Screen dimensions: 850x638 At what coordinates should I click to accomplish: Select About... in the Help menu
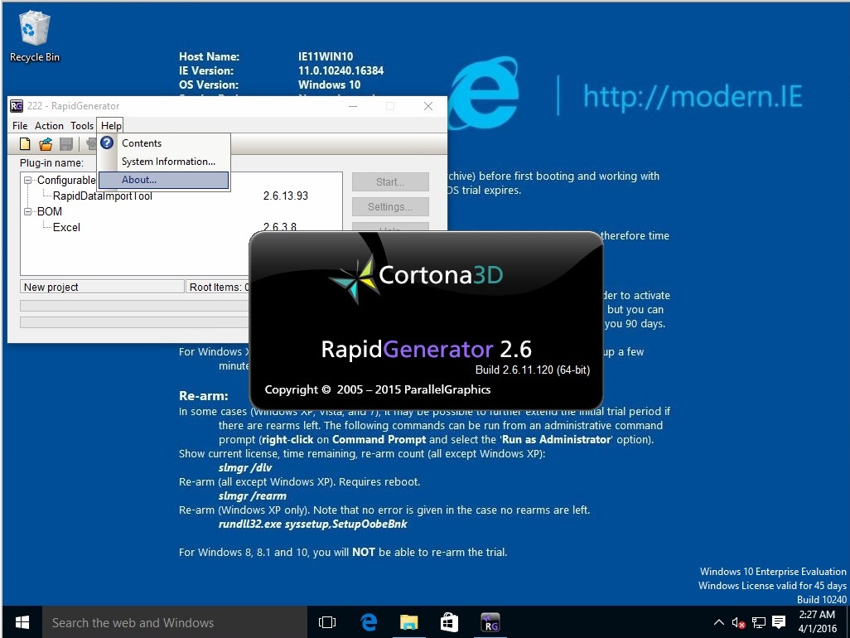(x=164, y=180)
